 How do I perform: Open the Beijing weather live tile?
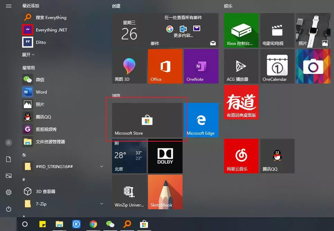pyautogui.click(x=129, y=156)
